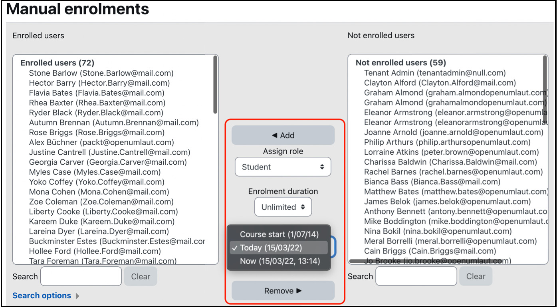Choose Course start (1/07/14) option
Screen dimensions: 557x307
279,234
